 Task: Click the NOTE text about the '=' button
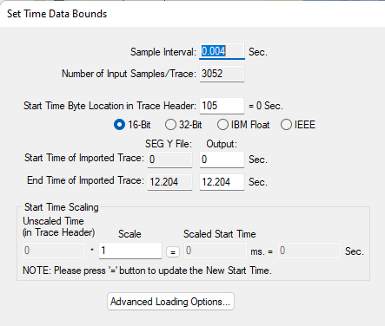[147, 271]
